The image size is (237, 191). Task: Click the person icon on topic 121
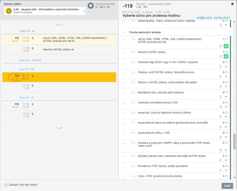pyautogui.click(x=221, y=66)
